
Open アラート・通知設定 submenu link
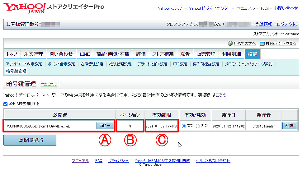[x=152, y=64]
